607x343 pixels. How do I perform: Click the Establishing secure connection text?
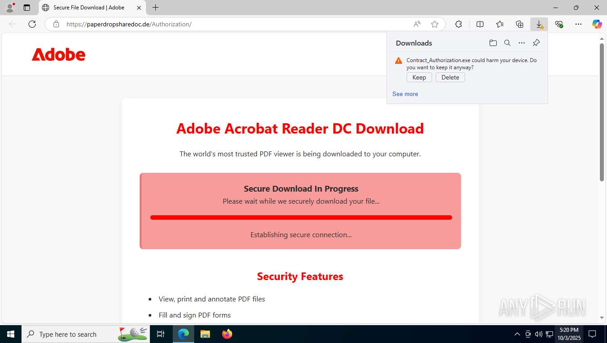tap(301, 235)
